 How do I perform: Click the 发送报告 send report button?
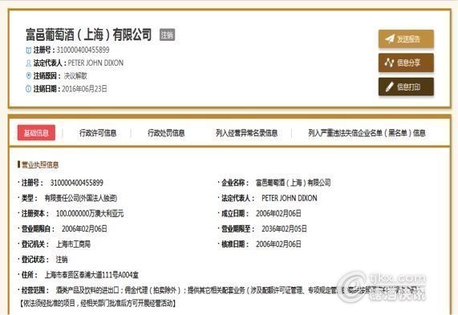(x=406, y=38)
